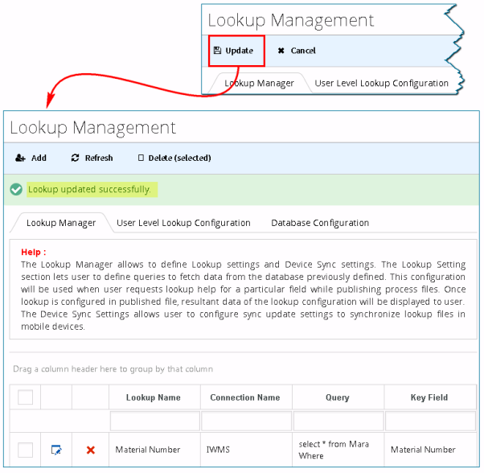484x473 pixels.
Task: Click the Add button
Action: pos(31,158)
